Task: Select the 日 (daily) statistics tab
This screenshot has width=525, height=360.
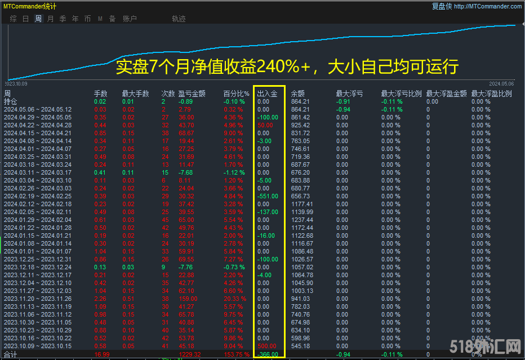Action: pyautogui.click(x=25, y=19)
